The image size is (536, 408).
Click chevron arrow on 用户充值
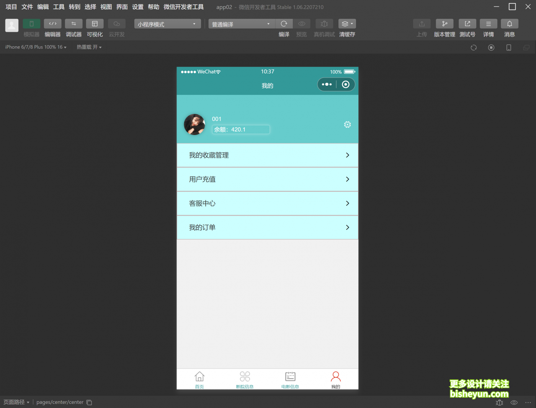(x=348, y=179)
